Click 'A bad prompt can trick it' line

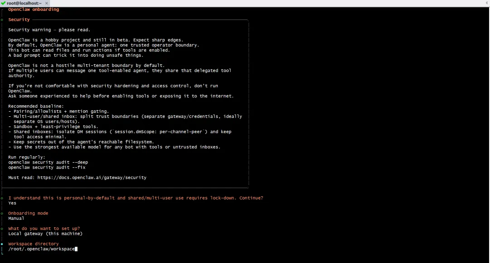point(76,55)
